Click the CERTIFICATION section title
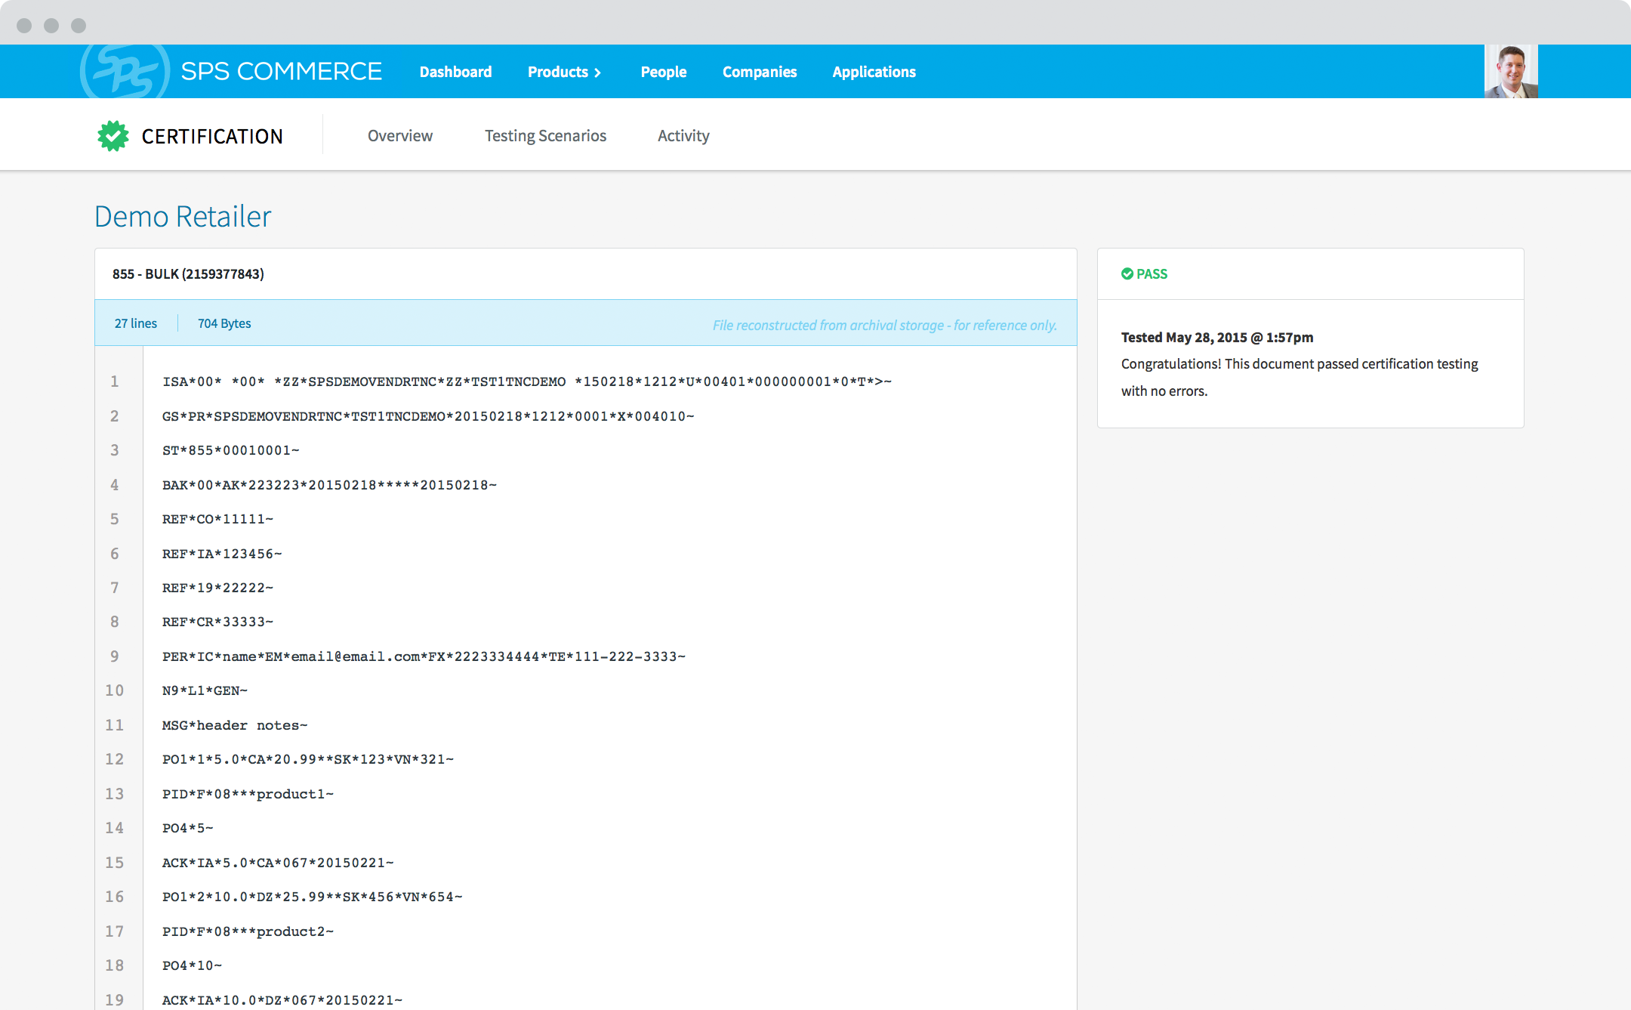Screen dimensions: 1631x1010 (x=212, y=137)
